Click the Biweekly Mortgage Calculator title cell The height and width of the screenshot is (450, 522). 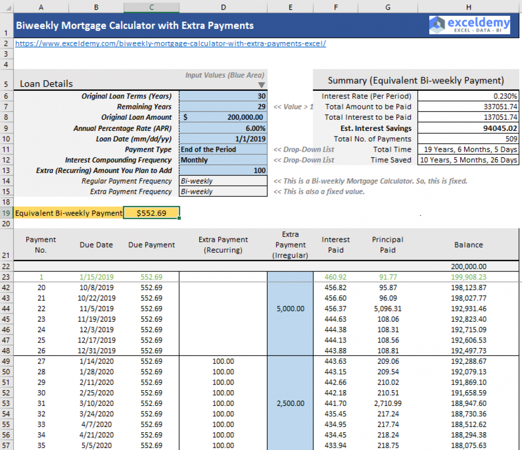[x=135, y=25]
